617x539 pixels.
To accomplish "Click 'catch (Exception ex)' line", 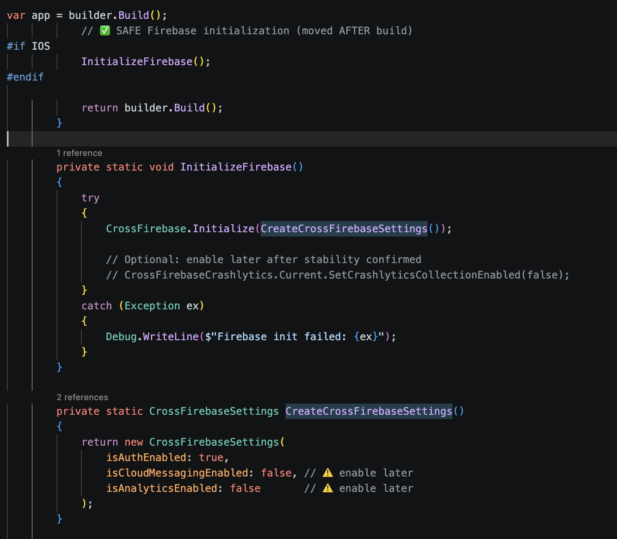I will (143, 306).
